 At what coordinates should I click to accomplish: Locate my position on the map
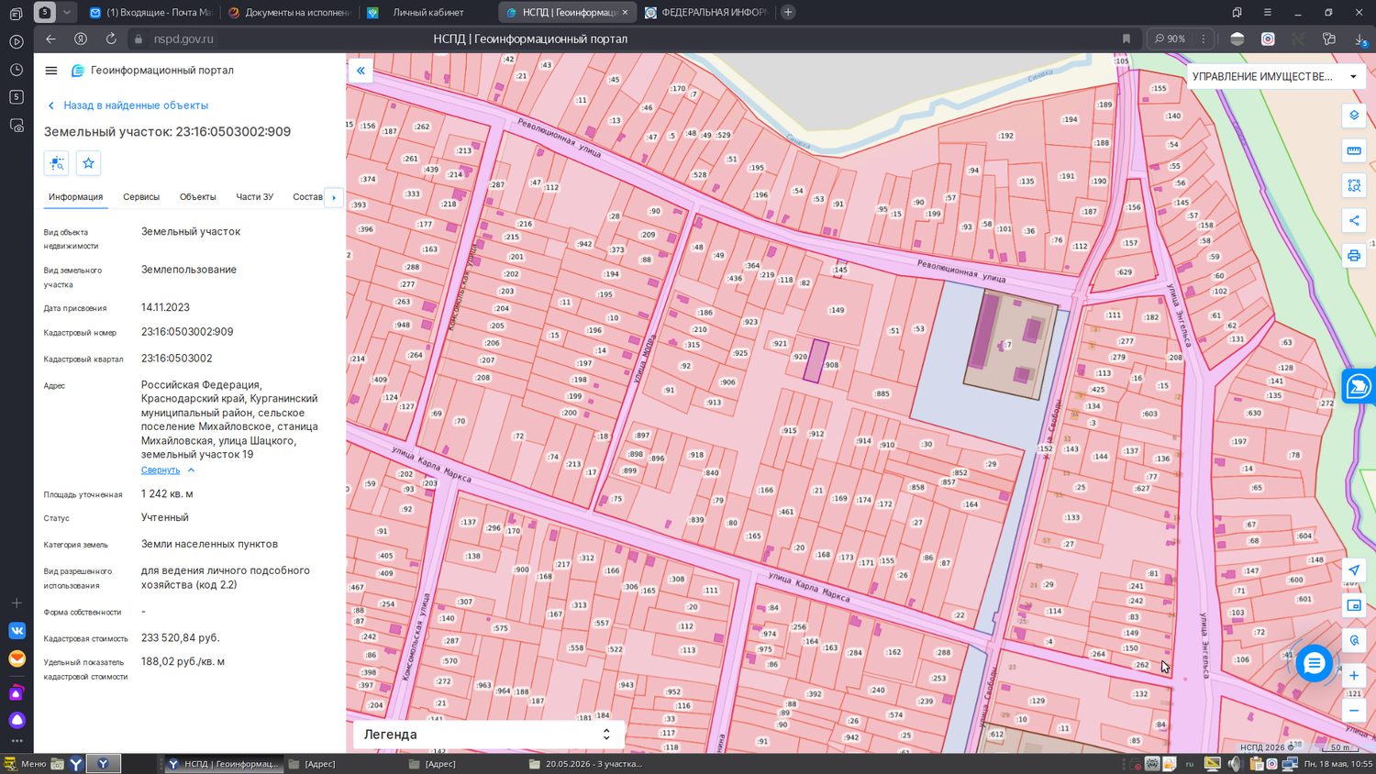pyautogui.click(x=1354, y=569)
